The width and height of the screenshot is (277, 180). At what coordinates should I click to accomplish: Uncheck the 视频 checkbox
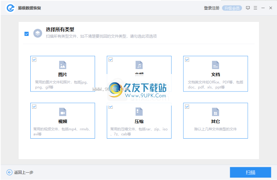coord(34,107)
